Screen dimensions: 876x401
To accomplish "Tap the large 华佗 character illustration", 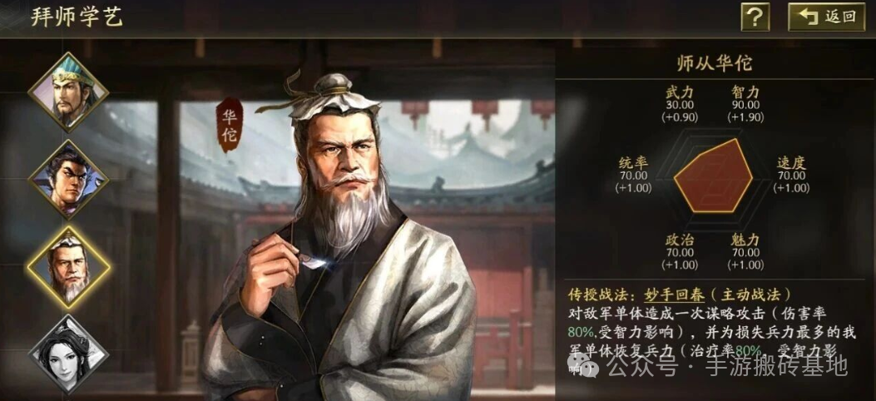I will (341, 237).
